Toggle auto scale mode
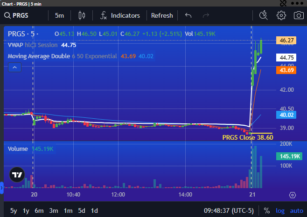Viewport: 307px width, 217px height. tap(296, 211)
